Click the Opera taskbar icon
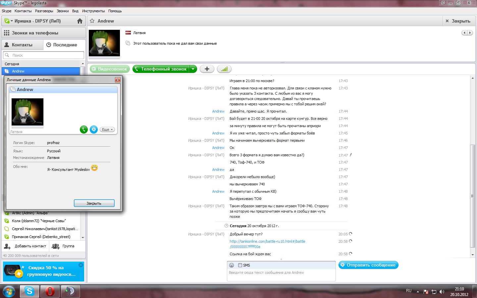The width and height of the screenshot is (477, 298). 50,291
